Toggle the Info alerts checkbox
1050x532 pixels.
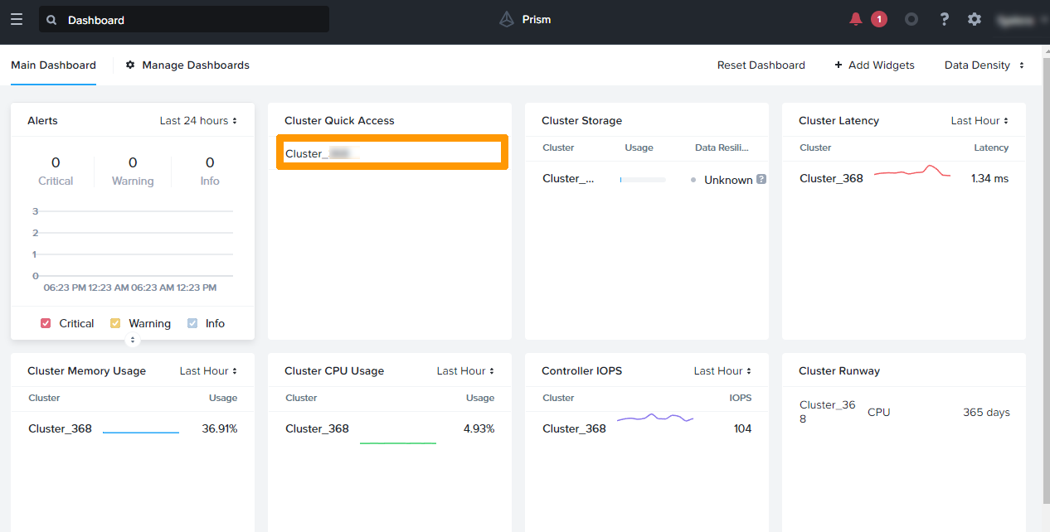point(192,323)
